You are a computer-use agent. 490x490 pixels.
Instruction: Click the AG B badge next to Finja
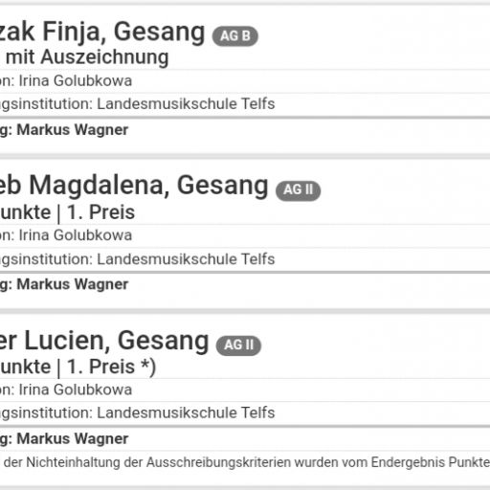[235, 36]
